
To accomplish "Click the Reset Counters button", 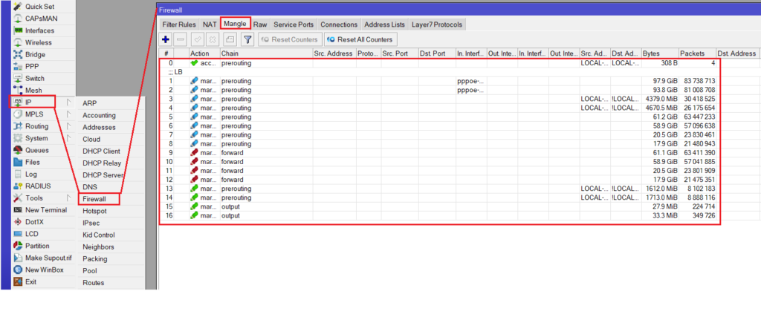I will pos(290,39).
